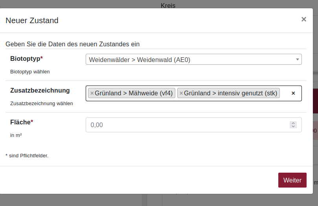318x206 pixels.
Task: Close the Neuer Zustand dialog
Action: pyautogui.click(x=303, y=19)
